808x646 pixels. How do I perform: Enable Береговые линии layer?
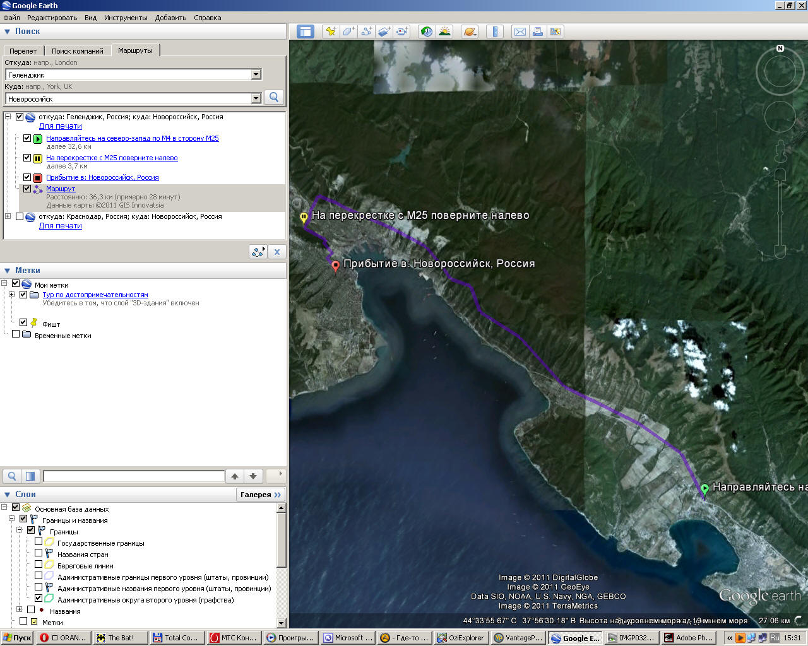click(x=39, y=565)
